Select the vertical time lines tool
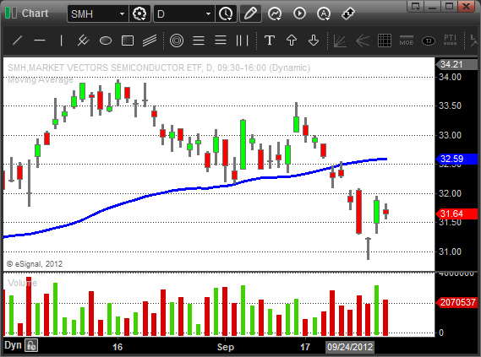This screenshot has width=481, height=357. (242, 41)
